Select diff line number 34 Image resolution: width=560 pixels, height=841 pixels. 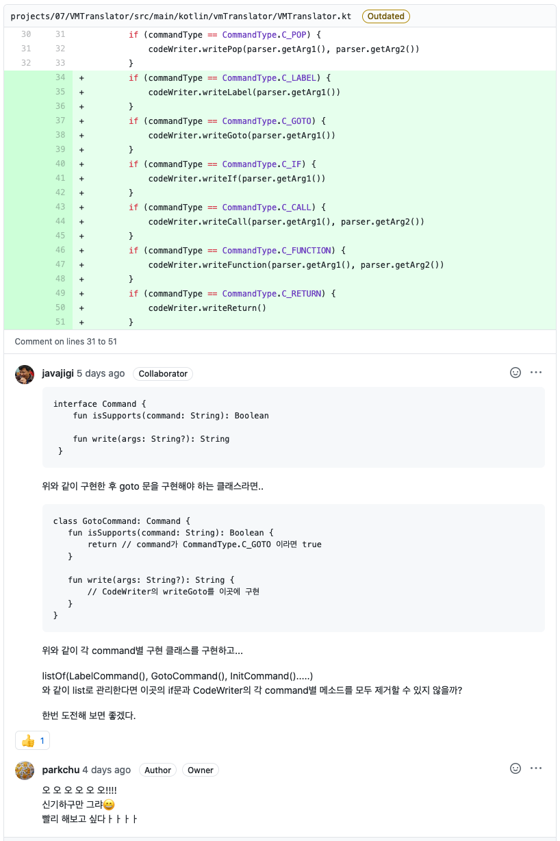60,77
